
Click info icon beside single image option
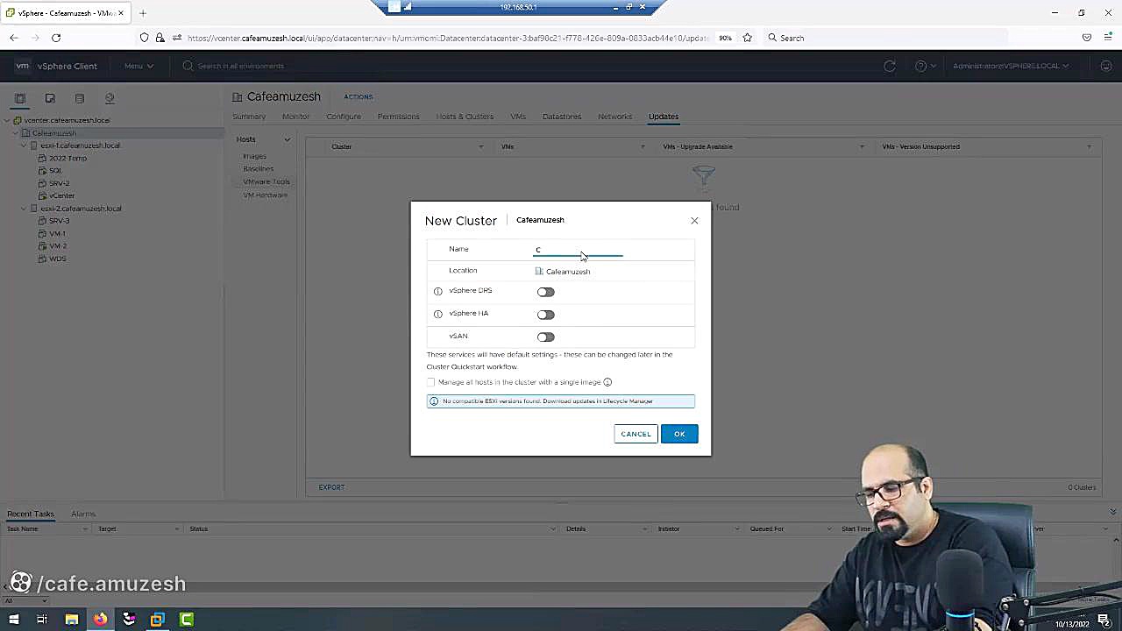607,382
